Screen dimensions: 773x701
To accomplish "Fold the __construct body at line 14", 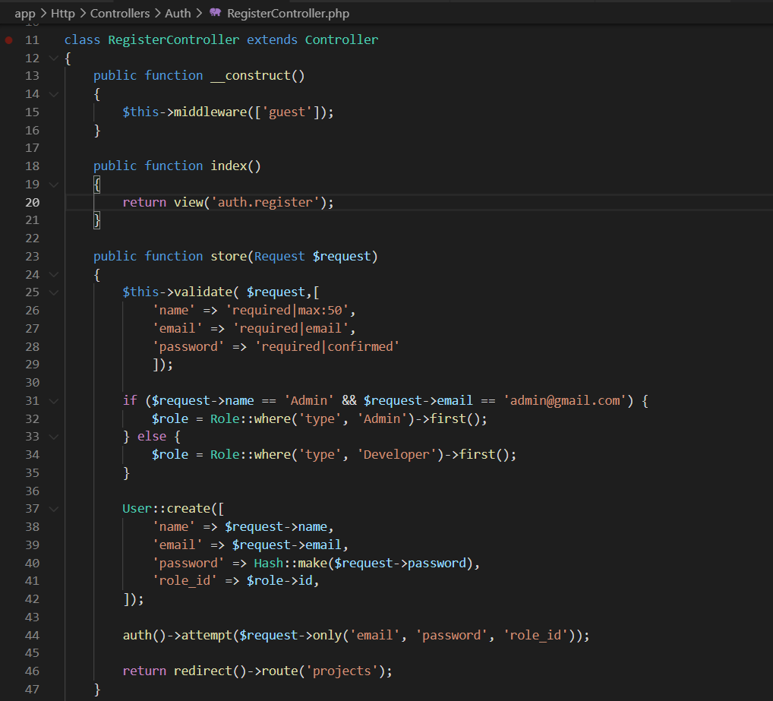I will 53,94.
